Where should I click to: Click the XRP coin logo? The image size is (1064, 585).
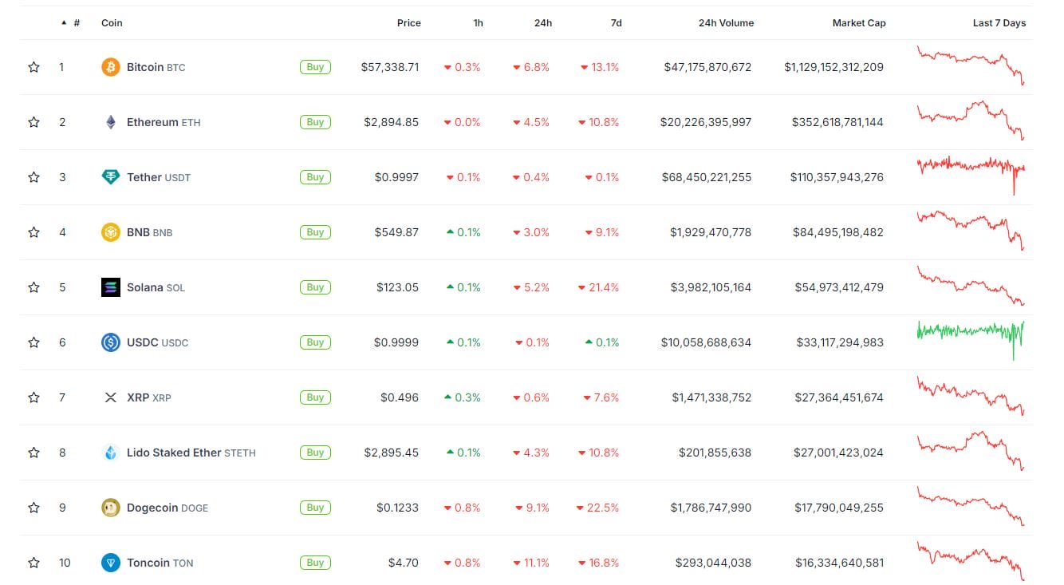111,397
